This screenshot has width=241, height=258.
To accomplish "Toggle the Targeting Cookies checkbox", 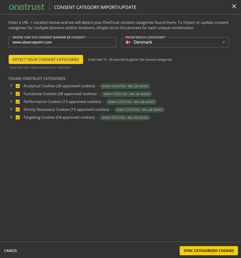I will pos(18,117).
